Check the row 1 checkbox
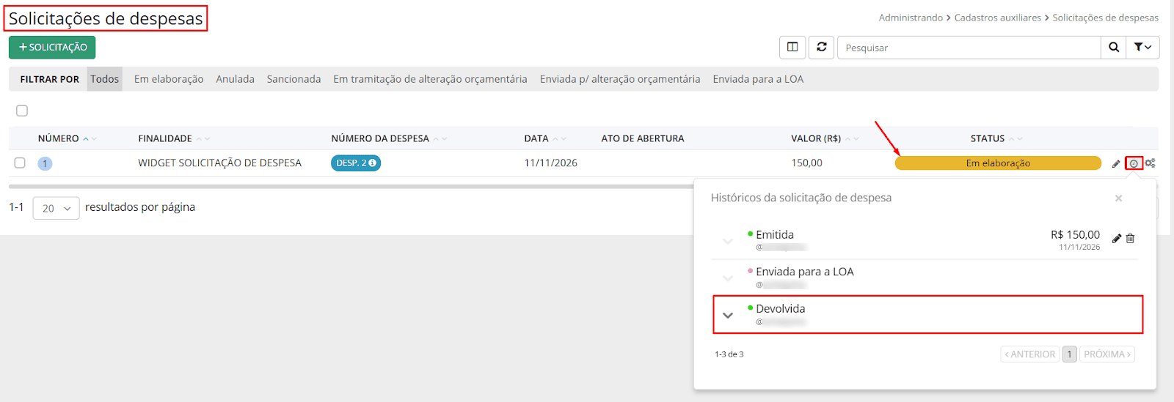 [20, 163]
